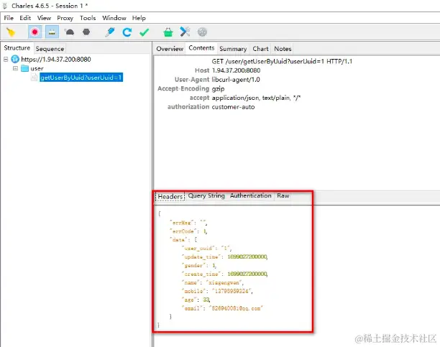Collapse the https://1.94.37.200:8080 host node

click(6, 59)
